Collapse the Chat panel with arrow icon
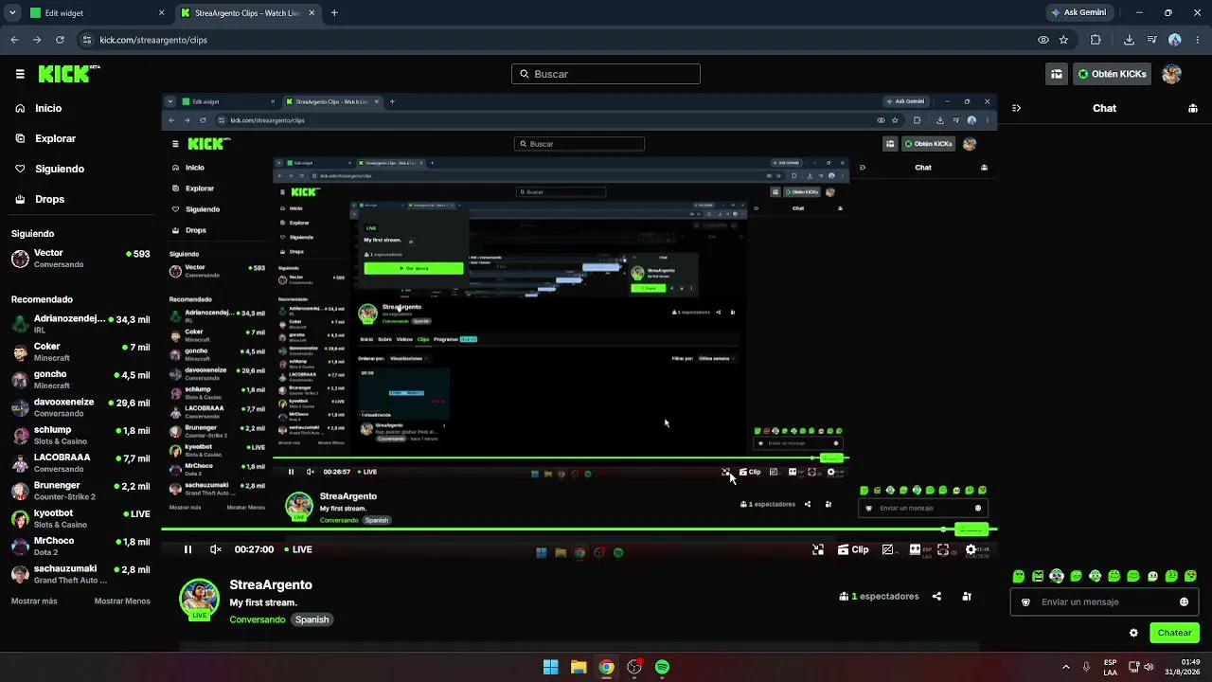 point(1016,108)
